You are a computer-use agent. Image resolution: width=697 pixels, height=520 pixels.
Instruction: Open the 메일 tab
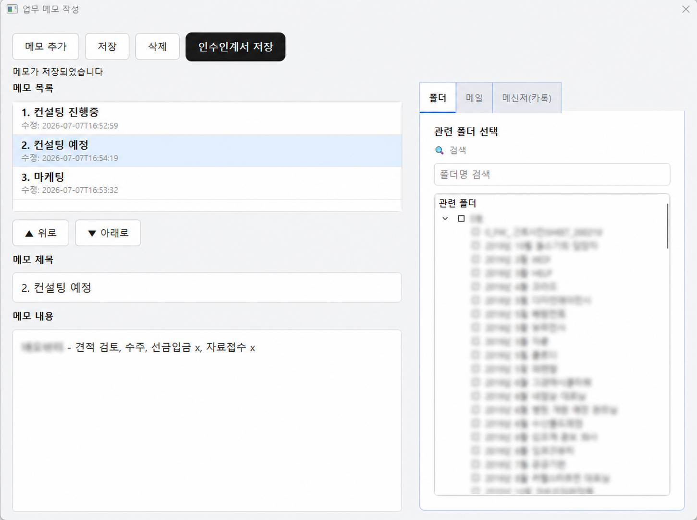click(x=474, y=98)
